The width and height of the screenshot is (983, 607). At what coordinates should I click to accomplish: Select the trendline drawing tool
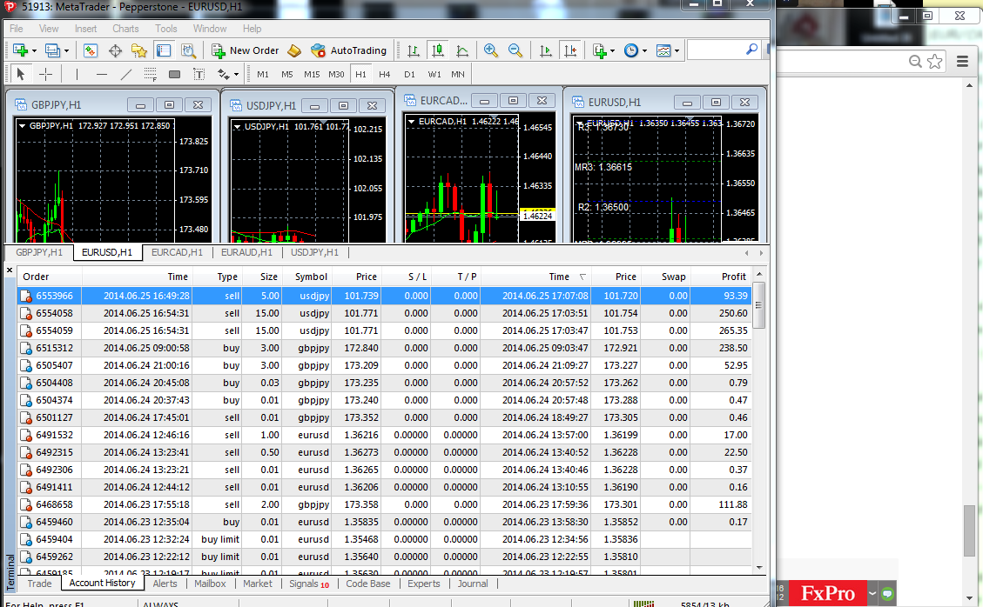click(x=126, y=75)
